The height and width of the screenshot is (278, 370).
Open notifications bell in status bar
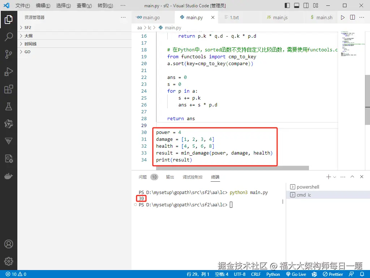[362, 274]
